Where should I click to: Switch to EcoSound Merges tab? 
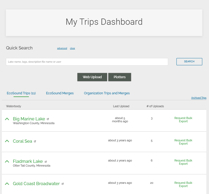60,93
